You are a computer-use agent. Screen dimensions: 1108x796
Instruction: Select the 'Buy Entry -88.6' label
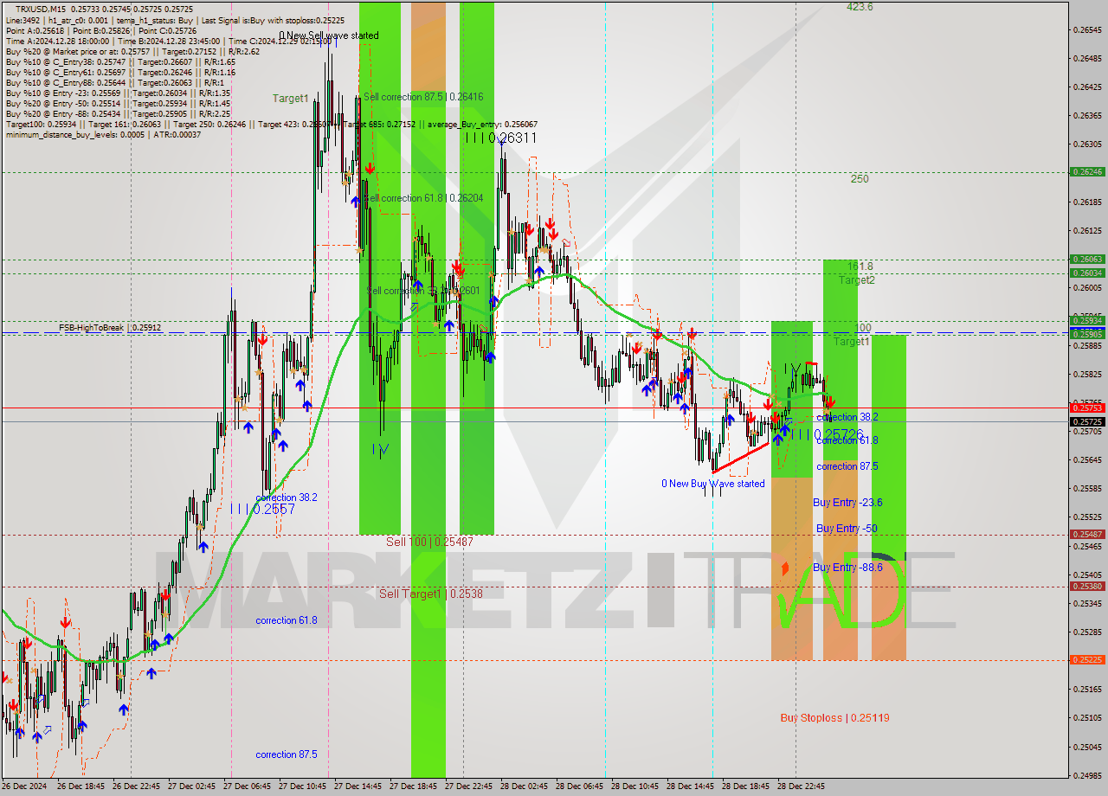pos(847,568)
